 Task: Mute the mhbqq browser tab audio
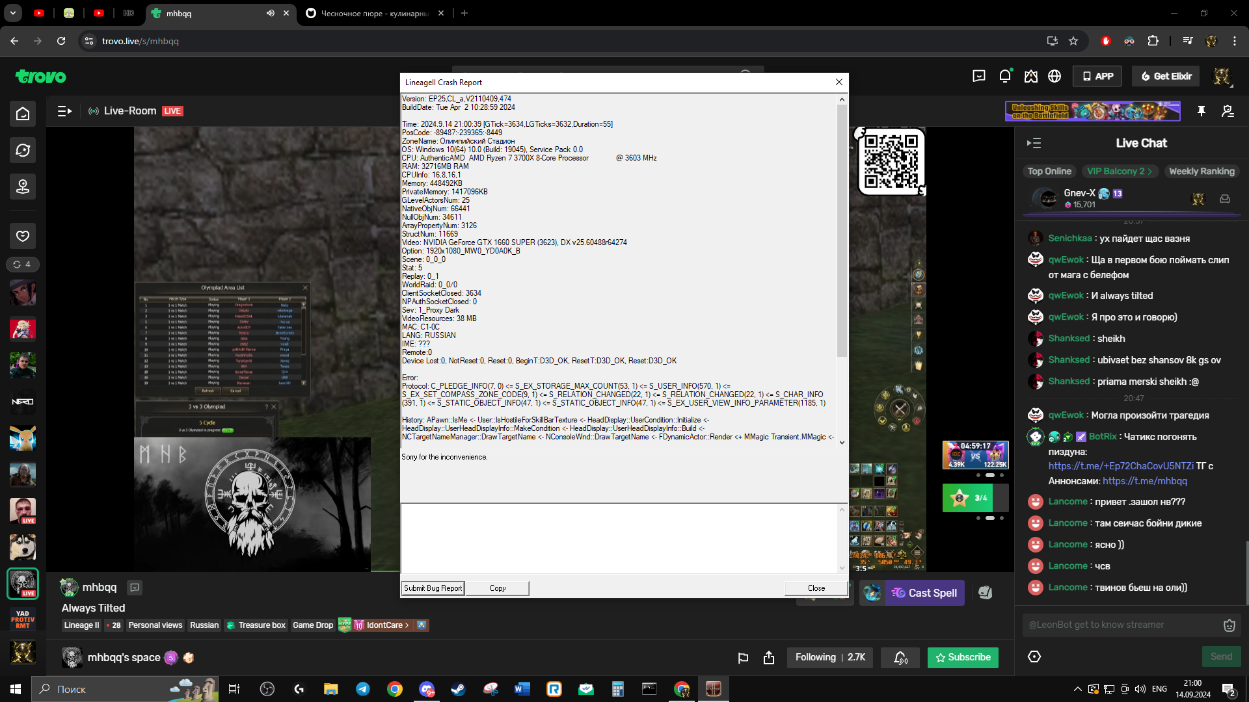pyautogui.click(x=270, y=13)
